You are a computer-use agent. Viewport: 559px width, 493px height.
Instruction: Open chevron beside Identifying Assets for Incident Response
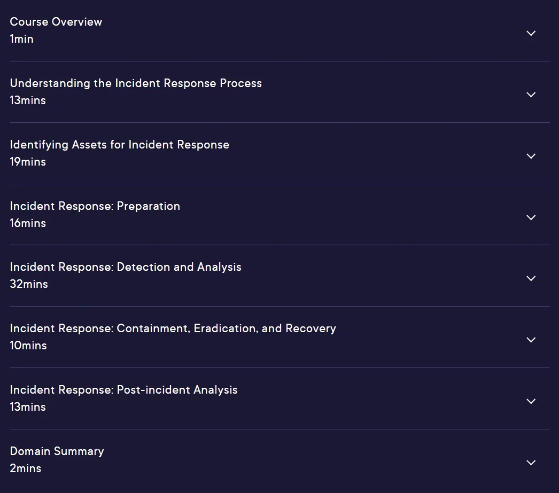tap(531, 156)
